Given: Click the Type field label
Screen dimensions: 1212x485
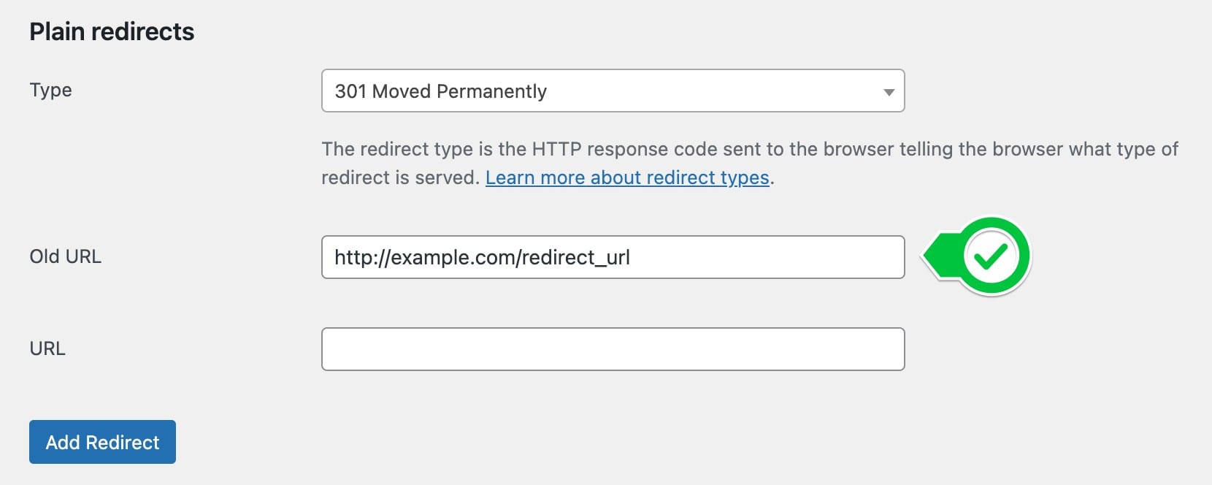Looking at the screenshot, I should coord(50,90).
